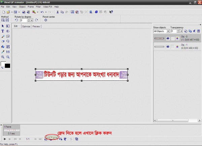The image size is (202, 146).
Task: Click the Save floppy disk icon
Action: pyautogui.click(x=15, y=12)
